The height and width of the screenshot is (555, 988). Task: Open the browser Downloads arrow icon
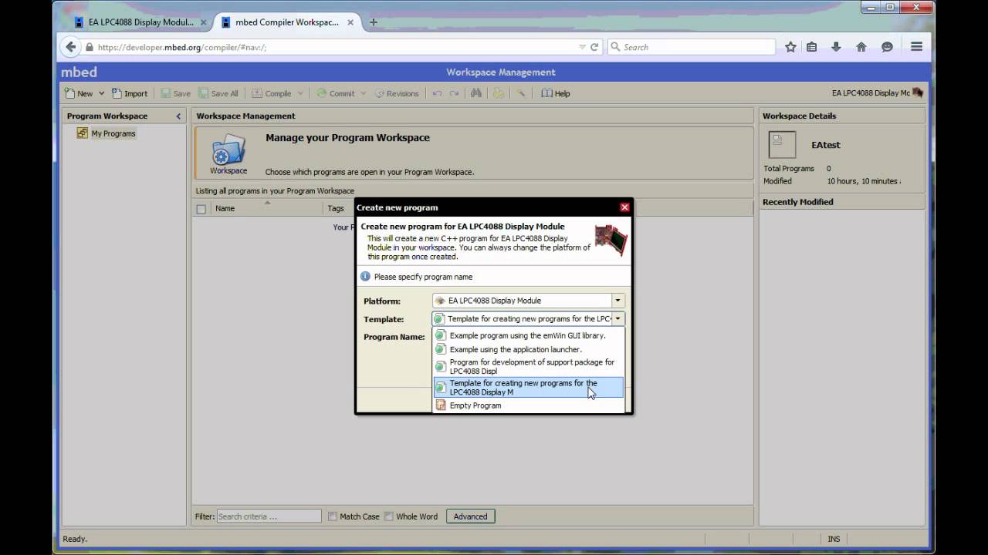836,47
